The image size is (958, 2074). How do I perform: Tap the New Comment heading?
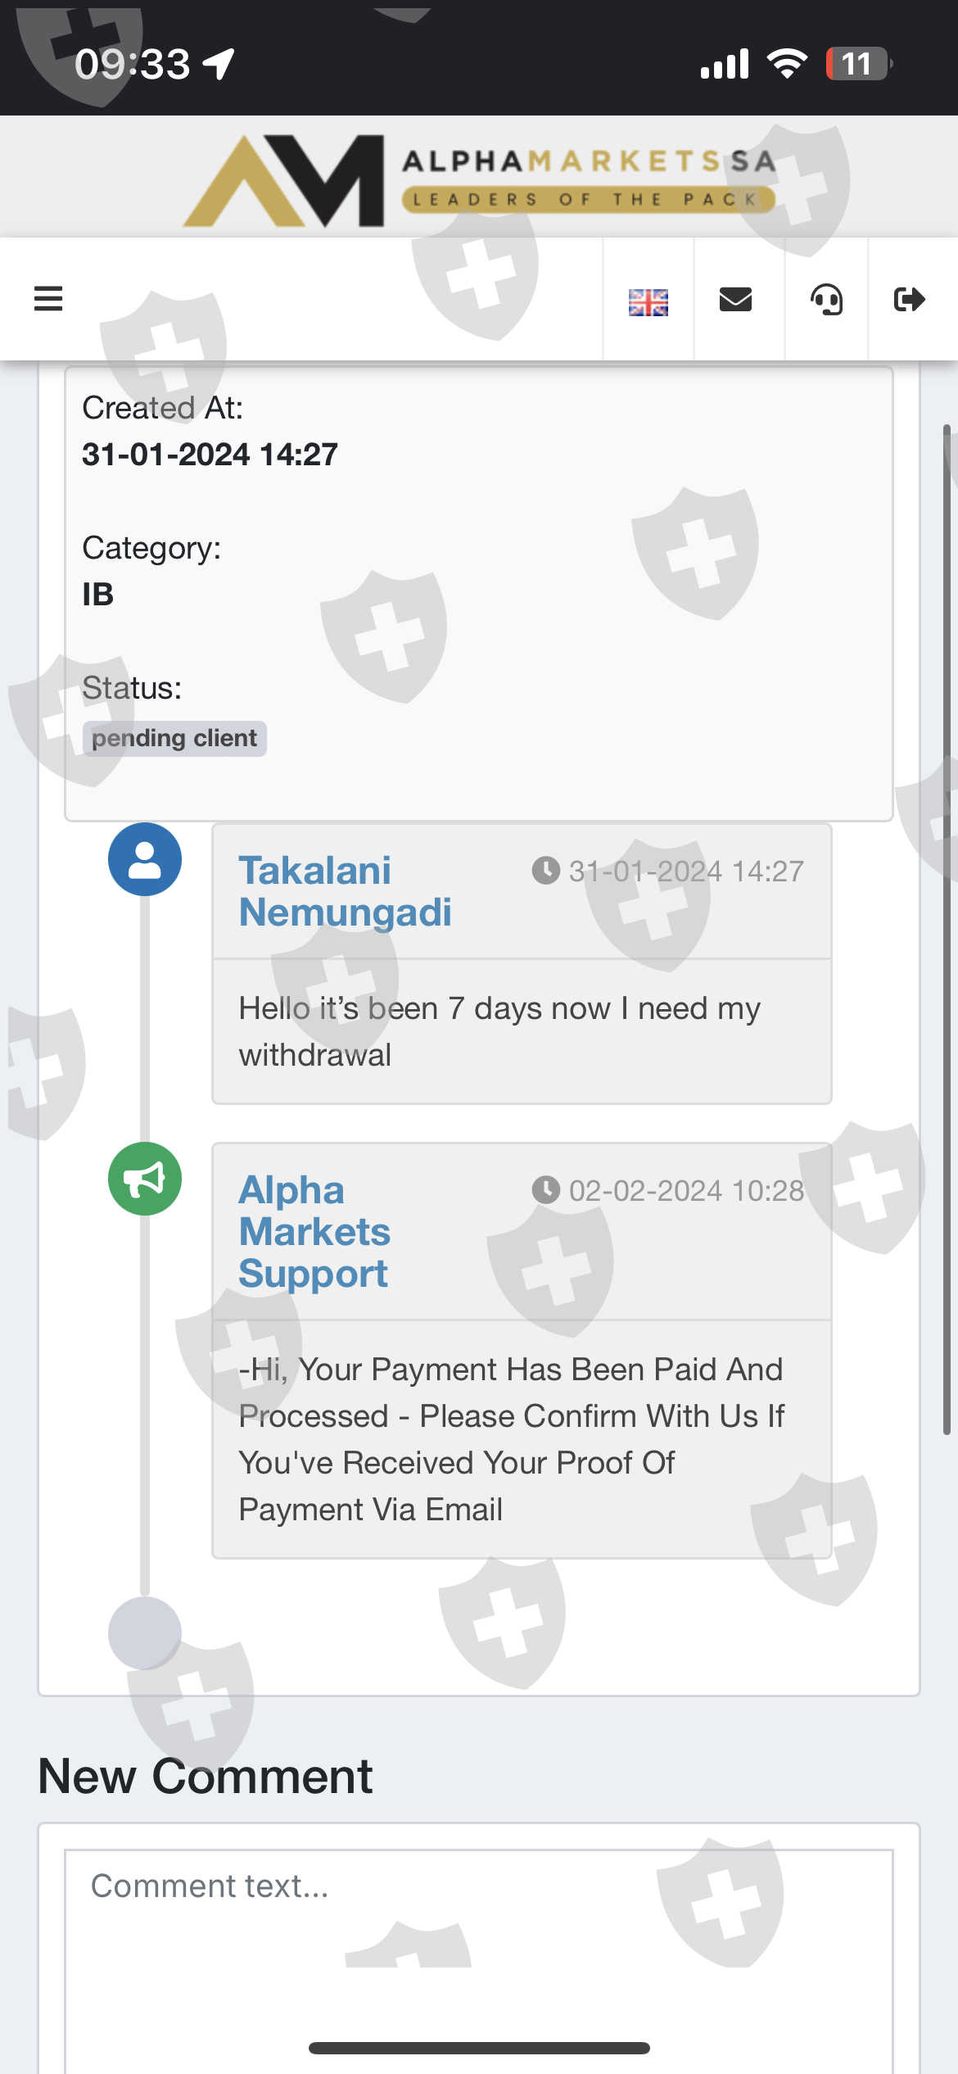(206, 1776)
